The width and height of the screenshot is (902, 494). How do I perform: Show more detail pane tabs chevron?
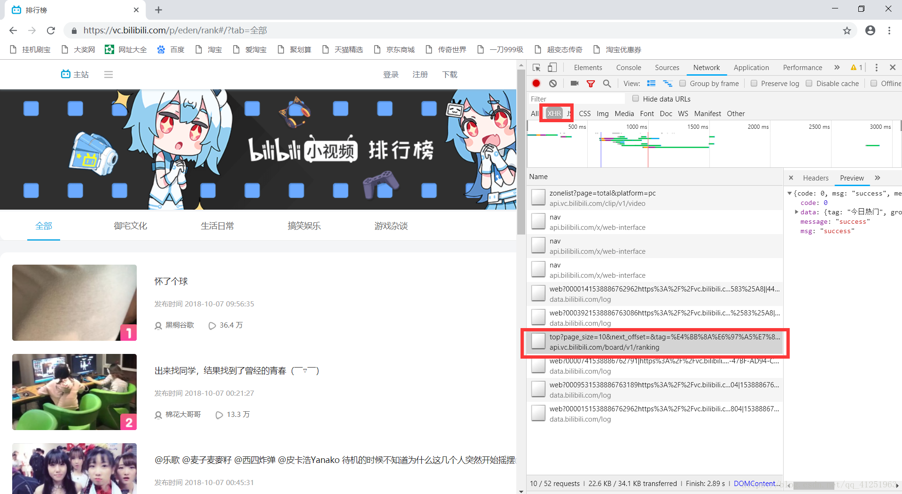pyautogui.click(x=878, y=178)
